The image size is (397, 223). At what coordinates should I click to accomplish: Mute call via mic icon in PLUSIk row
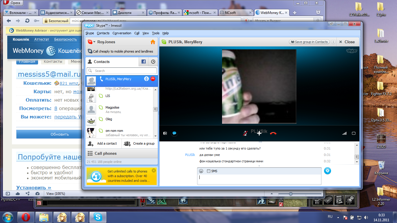146,79
